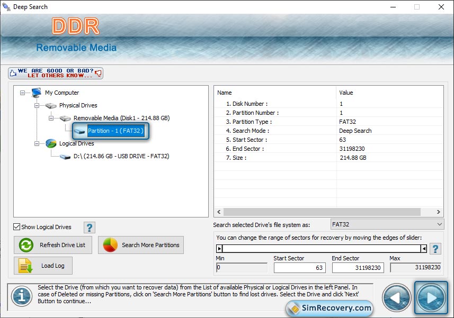Select Partition - 1 (FAT32) in tree

(115, 131)
